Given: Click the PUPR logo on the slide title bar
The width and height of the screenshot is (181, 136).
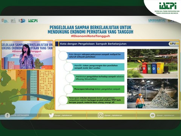Looking at the screenshot, I should (174, 44).
